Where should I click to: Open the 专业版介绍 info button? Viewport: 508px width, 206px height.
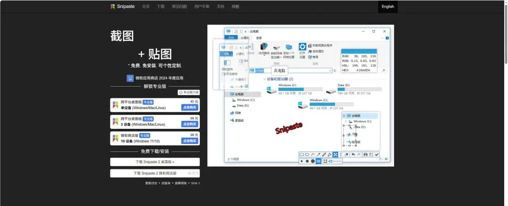tap(189, 92)
